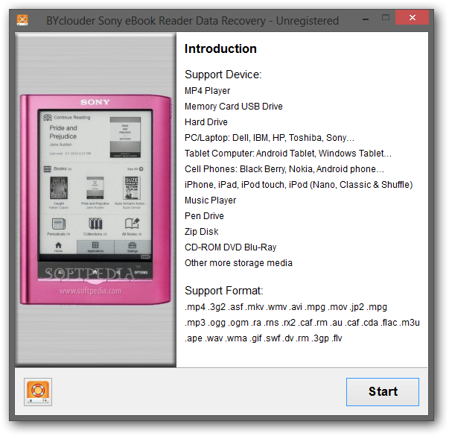Viewport: 449px width, 436px height.
Task: Click the window title text 'BYclouder Sony eBook Reader'
Action: pyautogui.click(x=192, y=21)
